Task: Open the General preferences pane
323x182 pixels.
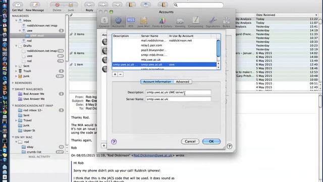Action: click(x=104, y=22)
